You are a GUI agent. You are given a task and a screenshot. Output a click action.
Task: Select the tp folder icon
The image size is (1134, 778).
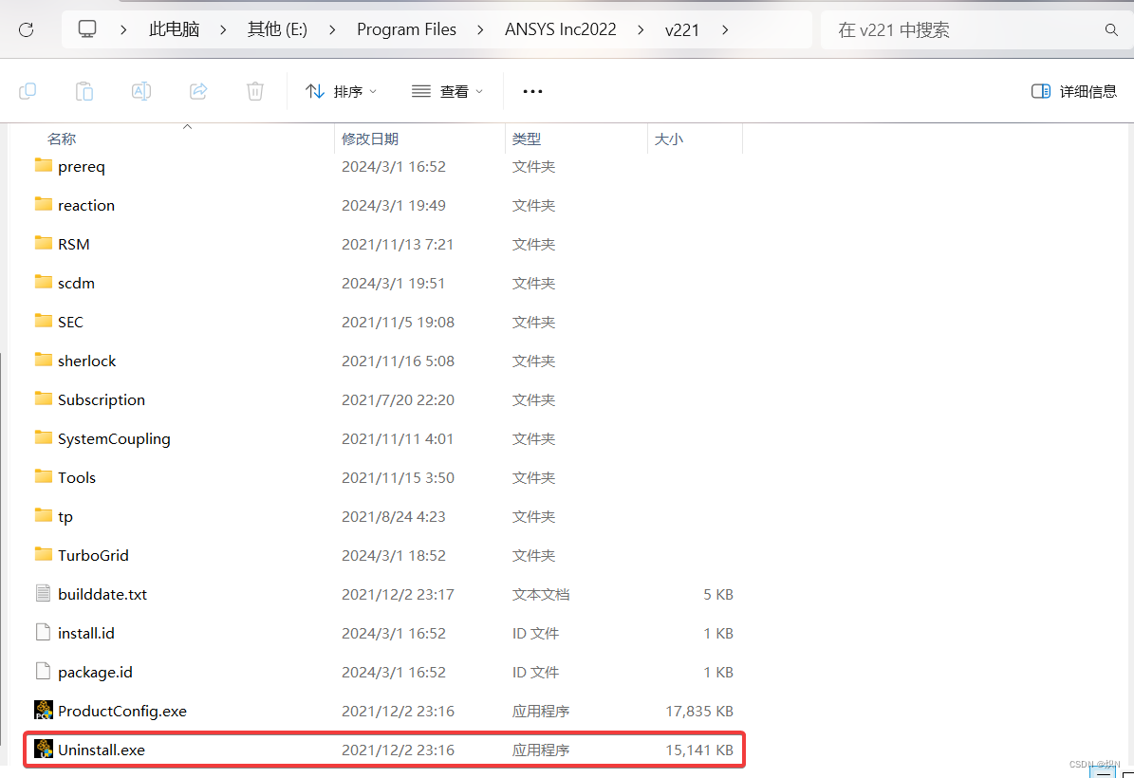tap(44, 515)
